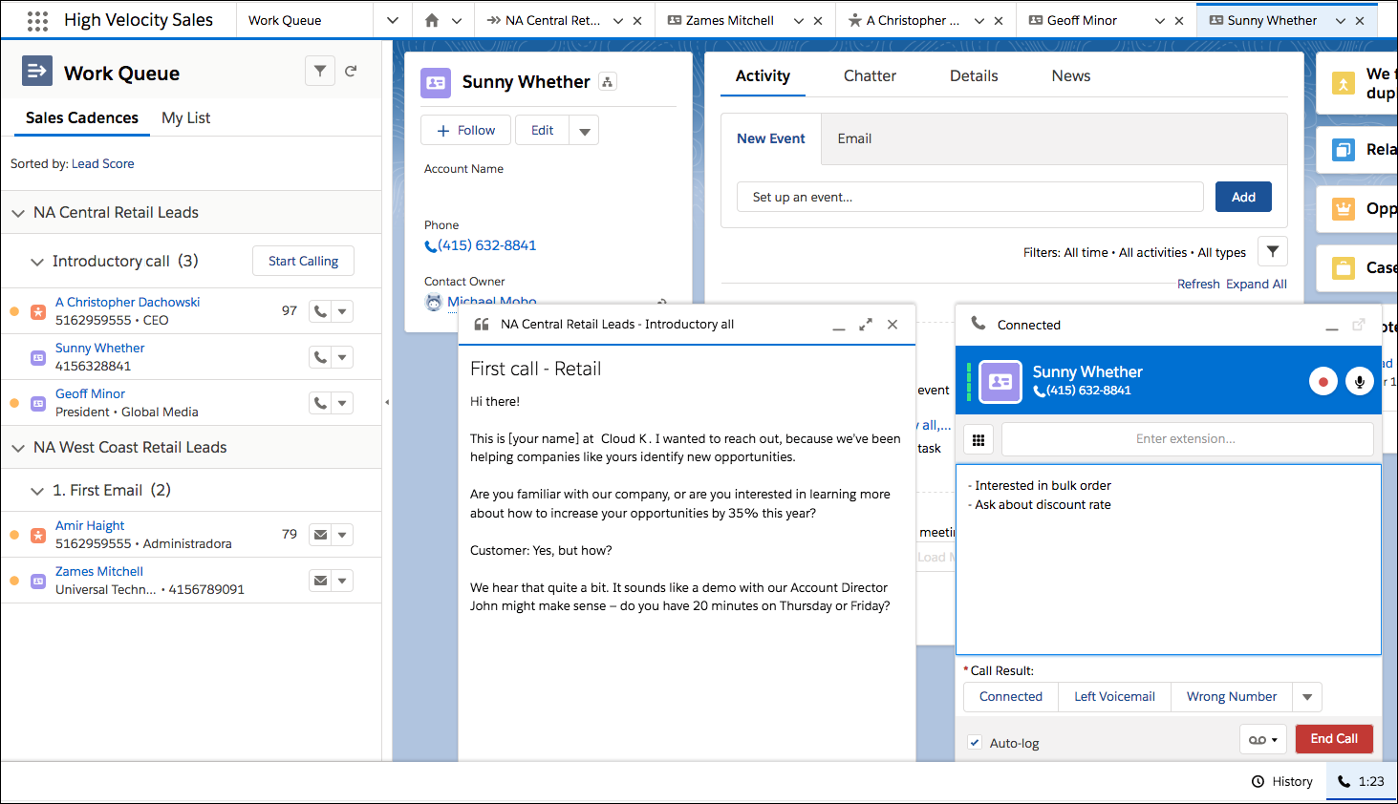Click the Edit button

542,131
